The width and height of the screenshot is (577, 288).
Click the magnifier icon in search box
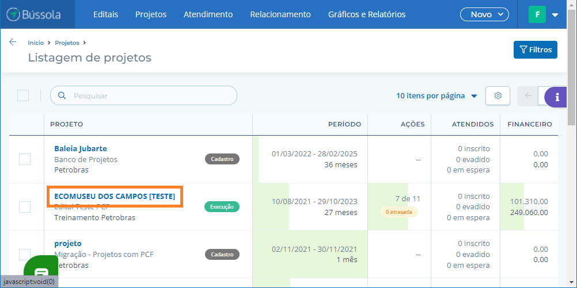point(62,96)
